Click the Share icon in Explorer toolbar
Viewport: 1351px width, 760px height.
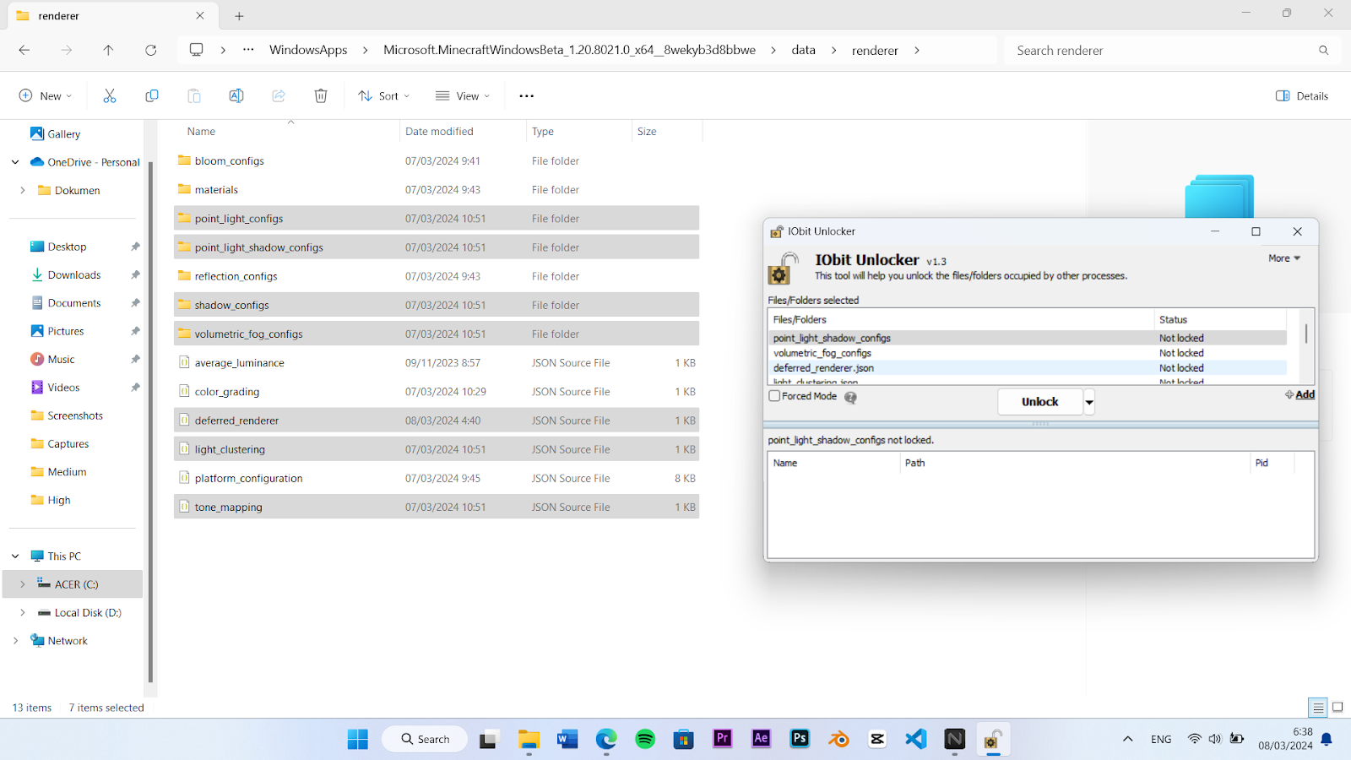pyautogui.click(x=279, y=96)
